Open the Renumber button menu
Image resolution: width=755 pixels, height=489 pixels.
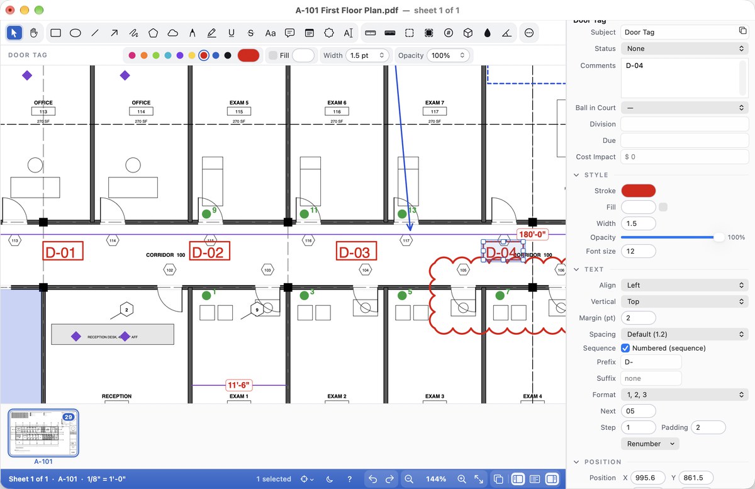pyautogui.click(x=649, y=444)
